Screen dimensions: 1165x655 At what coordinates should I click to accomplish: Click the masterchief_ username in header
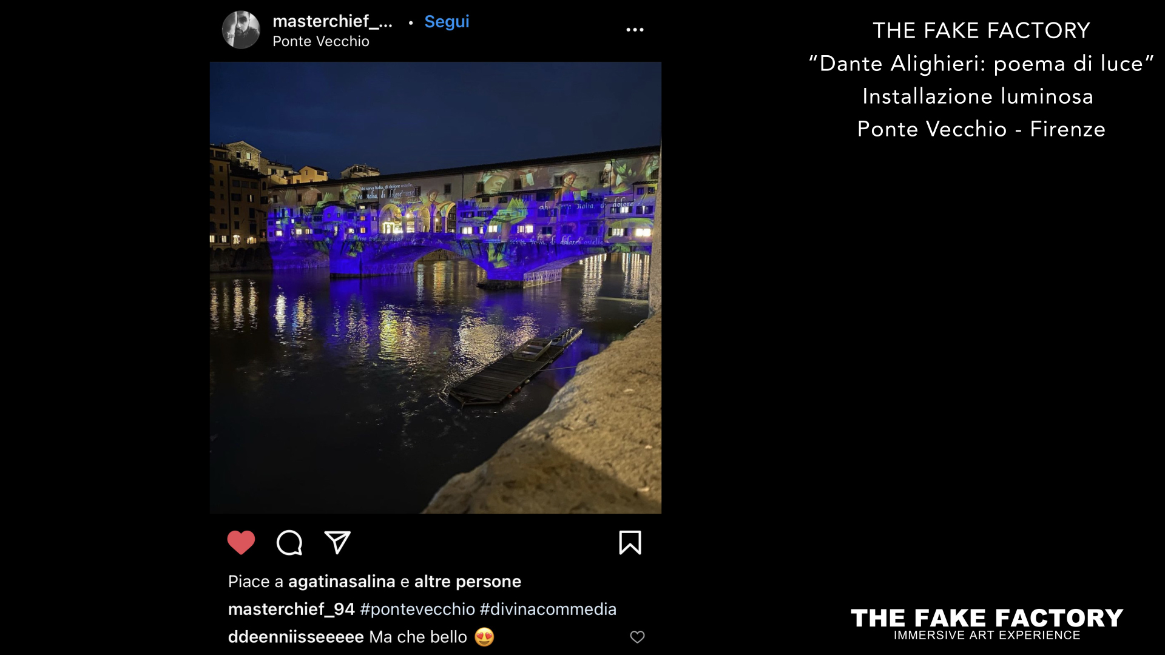pyautogui.click(x=333, y=22)
